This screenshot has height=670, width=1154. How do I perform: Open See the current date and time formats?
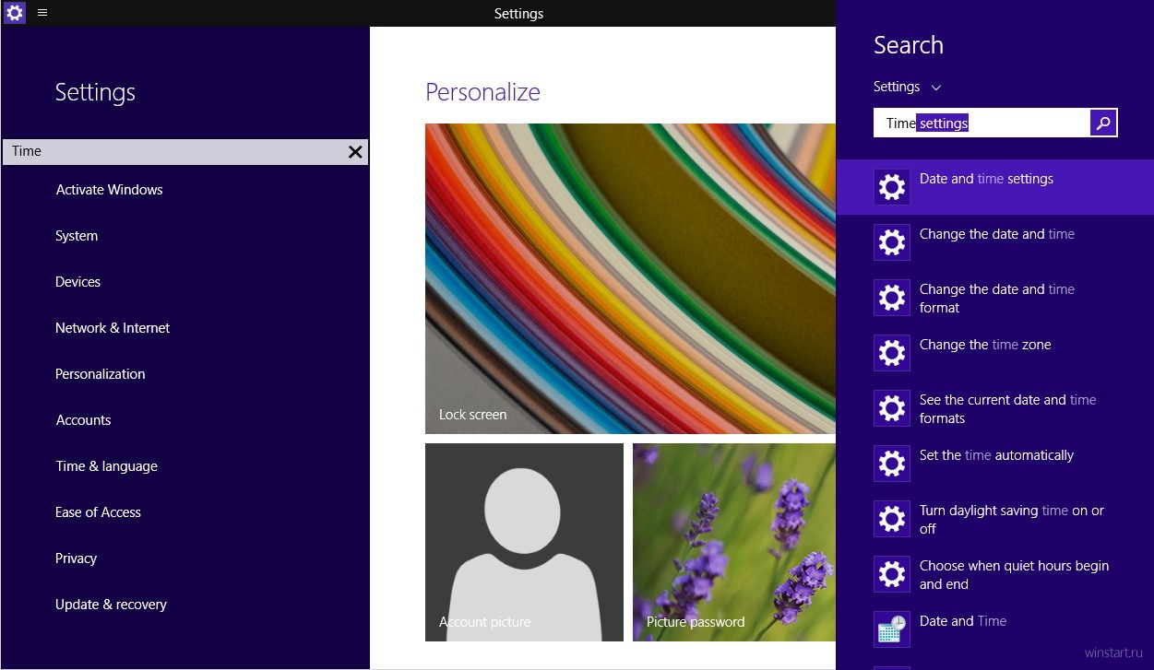pyautogui.click(x=995, y=408)
